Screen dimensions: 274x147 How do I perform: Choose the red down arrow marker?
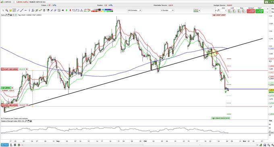[70, 10]
